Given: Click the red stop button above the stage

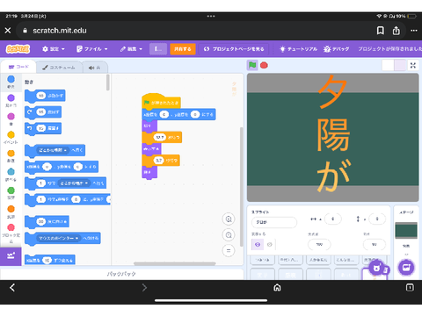Looking at the screenshot, I should (x=264, y=65).
